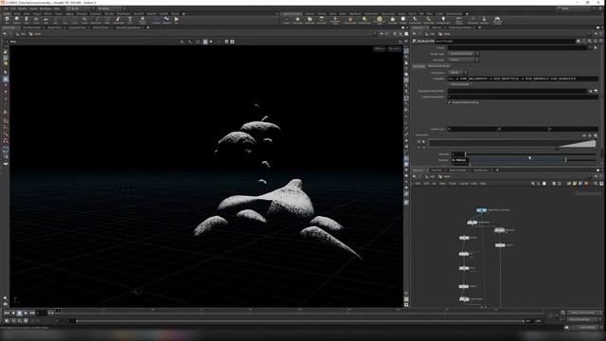This screenshot has height=341, width=606.
Task: Switch to the Attribute Bindings tab
Action: (x=438, y=66)
